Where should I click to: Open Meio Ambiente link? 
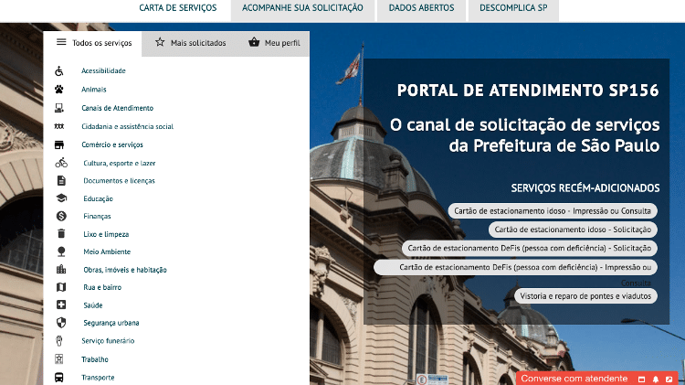107,251
